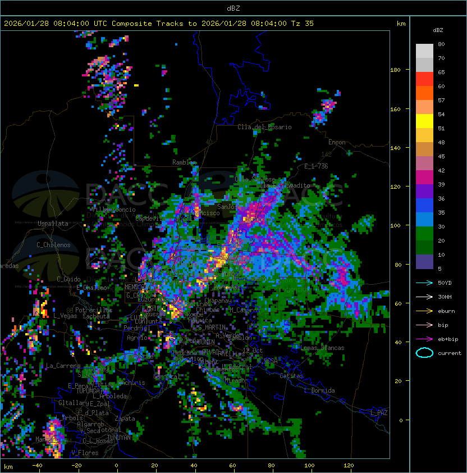Click the 'Chapanay' map label

click(218, 301)
